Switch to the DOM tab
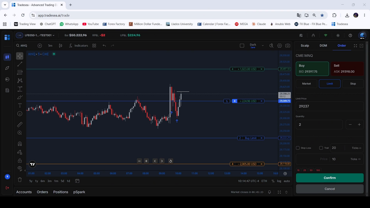 (x=323, y=46)
